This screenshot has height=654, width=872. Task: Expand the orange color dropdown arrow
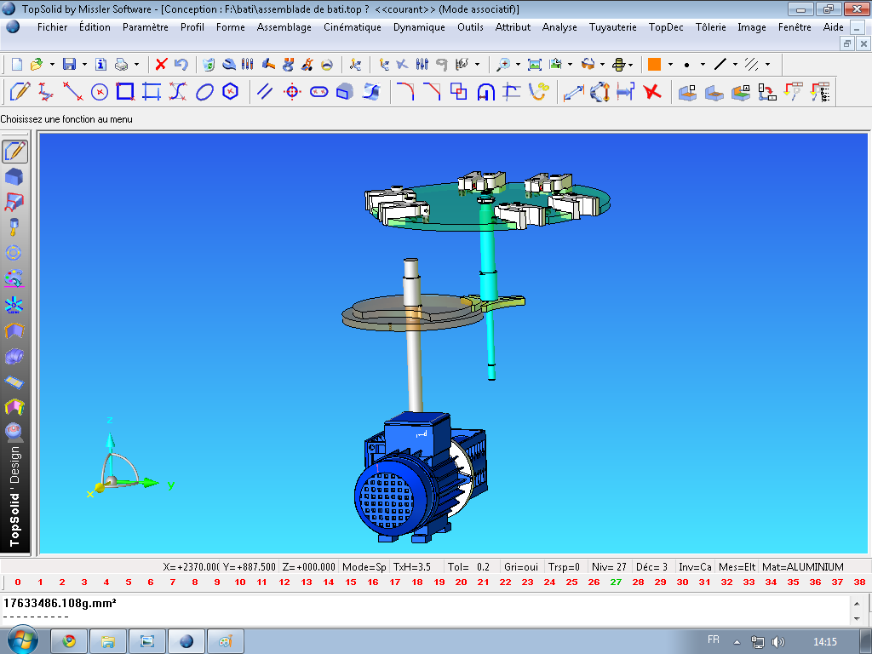tap(670, 64)
